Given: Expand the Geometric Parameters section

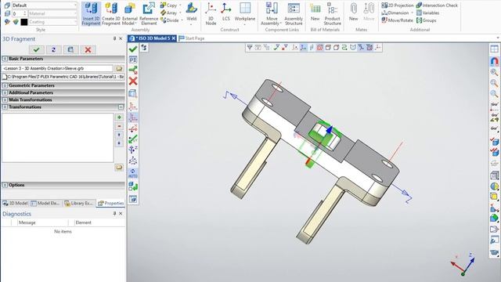Looking at the screenshot, I should (5, 85).
